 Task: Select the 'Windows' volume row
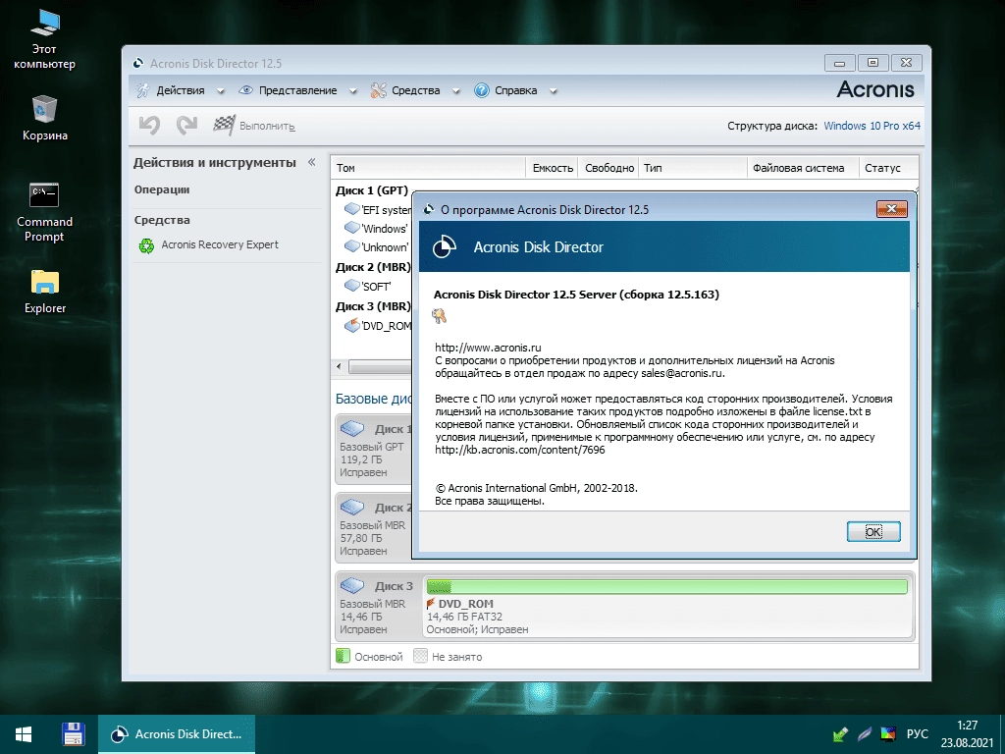tap(376, 228)
